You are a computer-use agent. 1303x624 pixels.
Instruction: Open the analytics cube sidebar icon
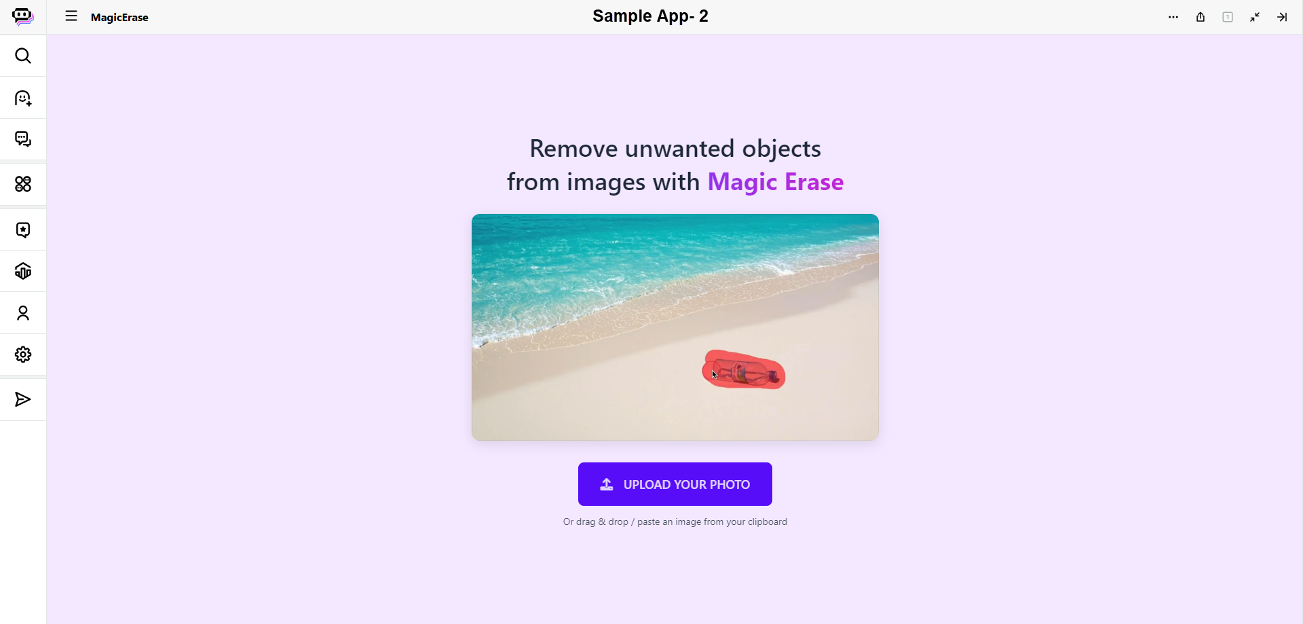[23, 272]
